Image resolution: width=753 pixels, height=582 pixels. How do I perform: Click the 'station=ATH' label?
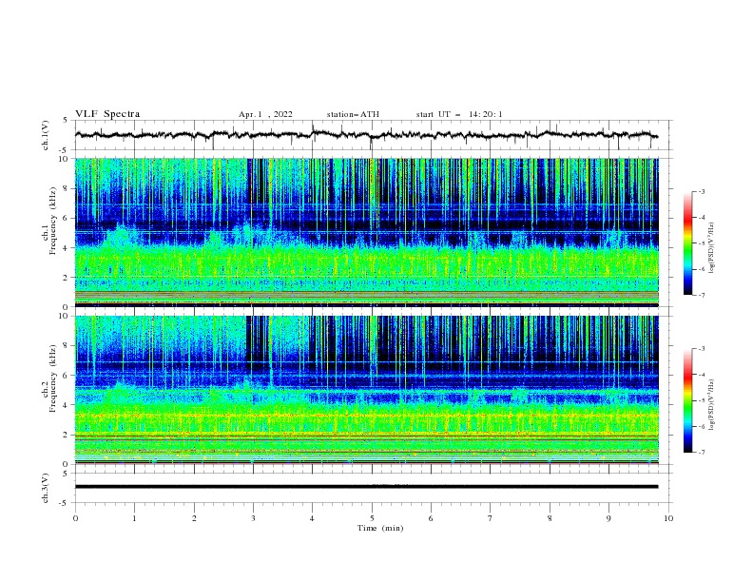[353, 114]
